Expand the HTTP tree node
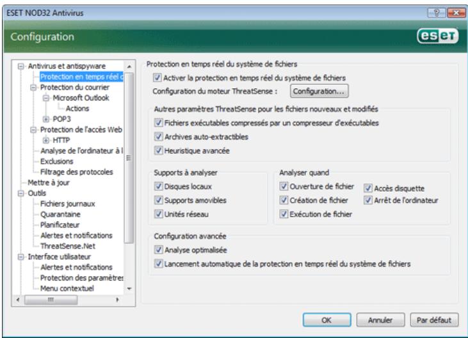 [x=45, y=141]
